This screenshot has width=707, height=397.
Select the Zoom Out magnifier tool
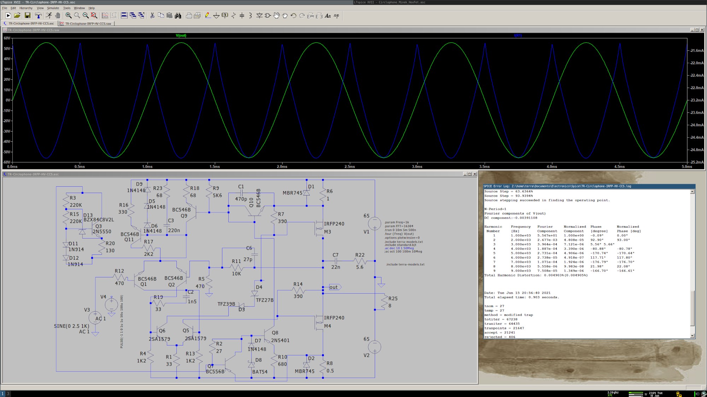tap(86, 16)
